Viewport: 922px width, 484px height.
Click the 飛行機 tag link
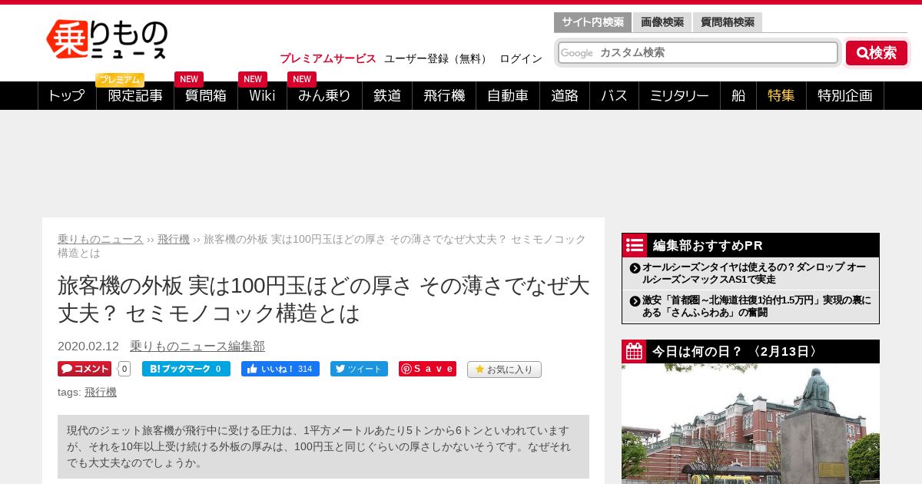101,392
